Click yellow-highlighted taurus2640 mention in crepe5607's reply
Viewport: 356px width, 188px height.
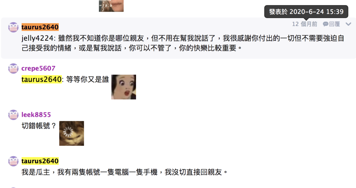(42, 80)
